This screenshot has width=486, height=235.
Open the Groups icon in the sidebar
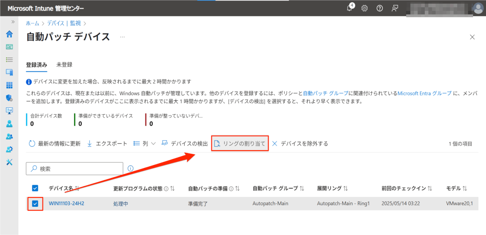(x=9, y=136)
